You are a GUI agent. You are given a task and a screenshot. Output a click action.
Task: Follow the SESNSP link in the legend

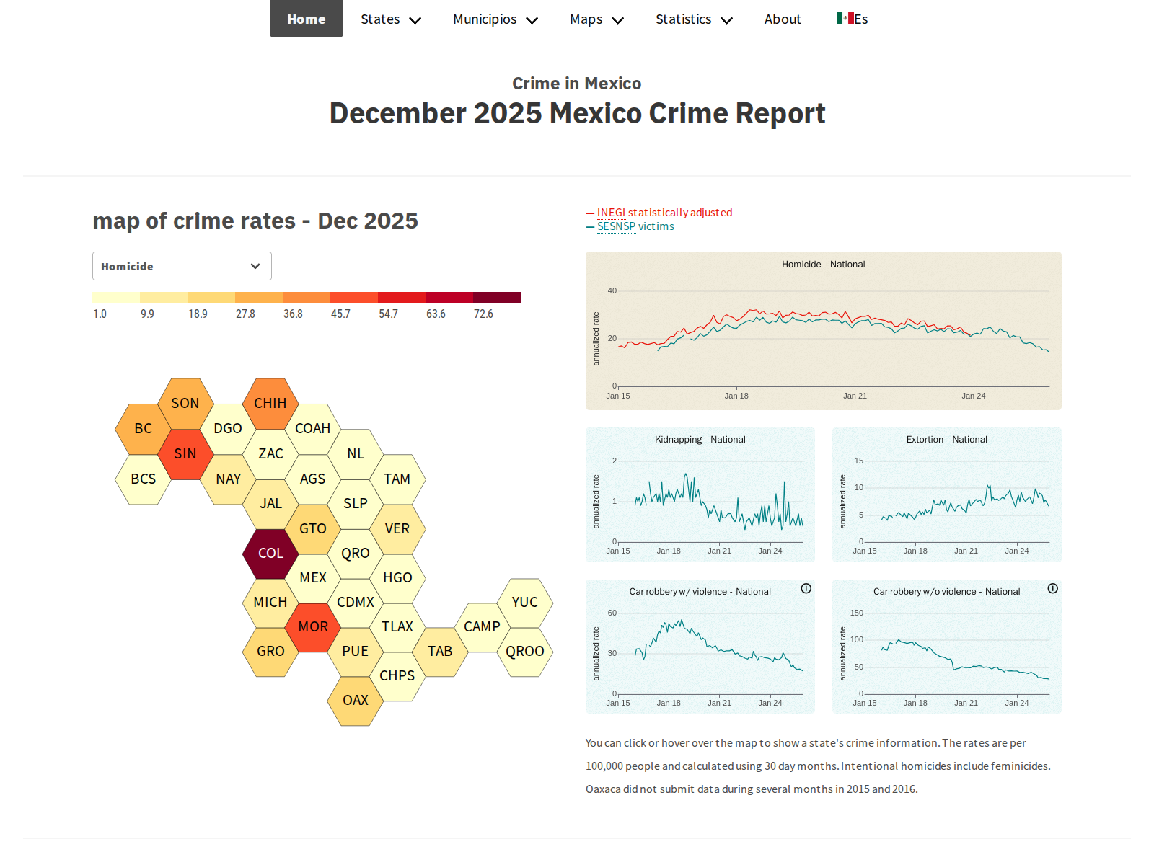[616, 226]
